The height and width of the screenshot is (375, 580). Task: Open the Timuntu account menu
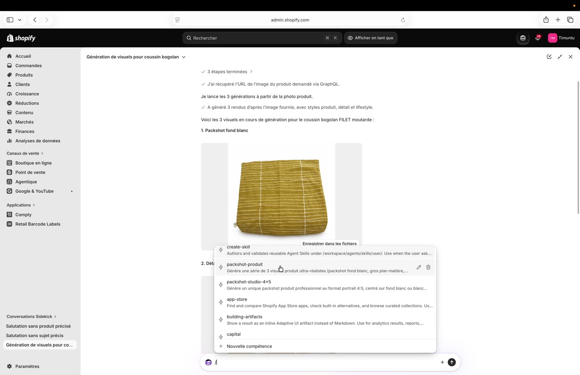coord(561,38)
